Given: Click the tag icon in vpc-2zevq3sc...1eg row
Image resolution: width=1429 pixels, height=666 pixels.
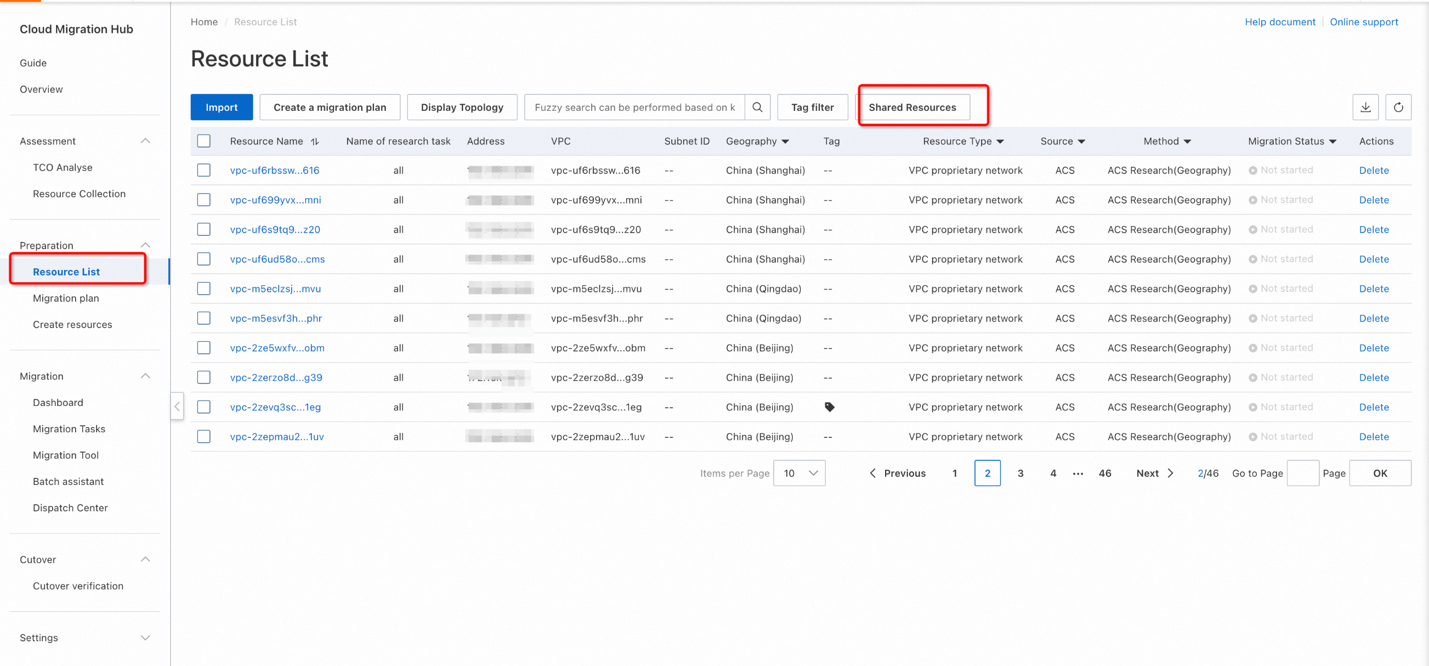Looking at the screenshot, I should click(829, 407).
